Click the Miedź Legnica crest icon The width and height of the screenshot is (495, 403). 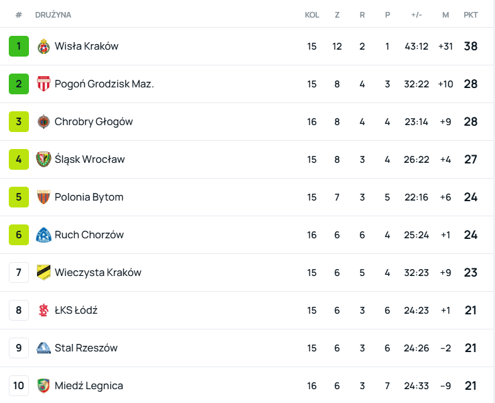point(43,386)
